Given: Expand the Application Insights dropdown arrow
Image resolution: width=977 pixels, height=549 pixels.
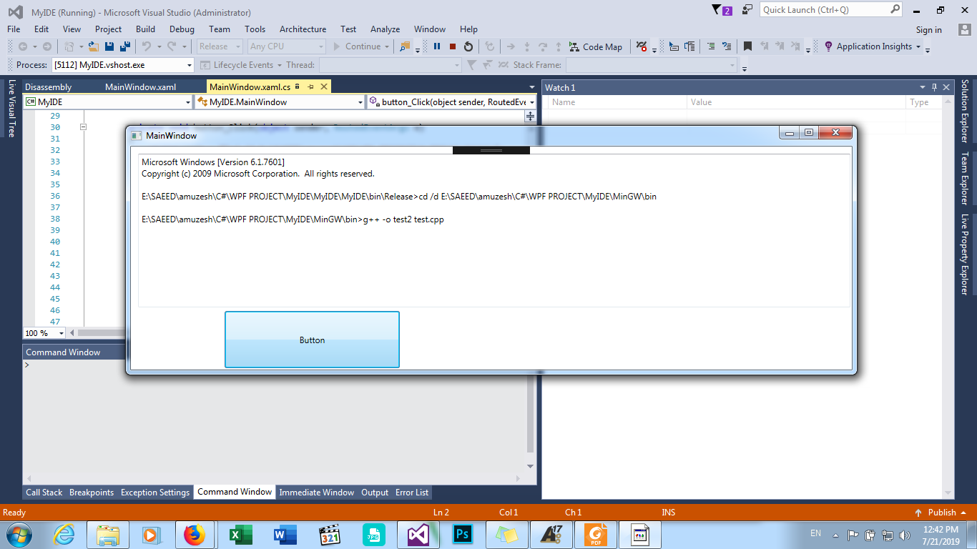Looking at the screenshot, I should [x=918, y=47].
